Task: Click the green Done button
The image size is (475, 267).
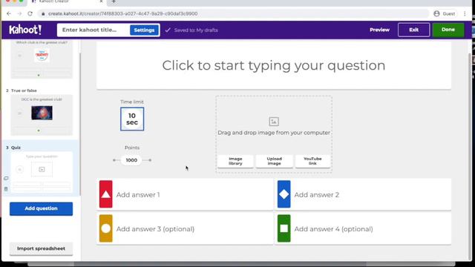Action: pos(448,30)
